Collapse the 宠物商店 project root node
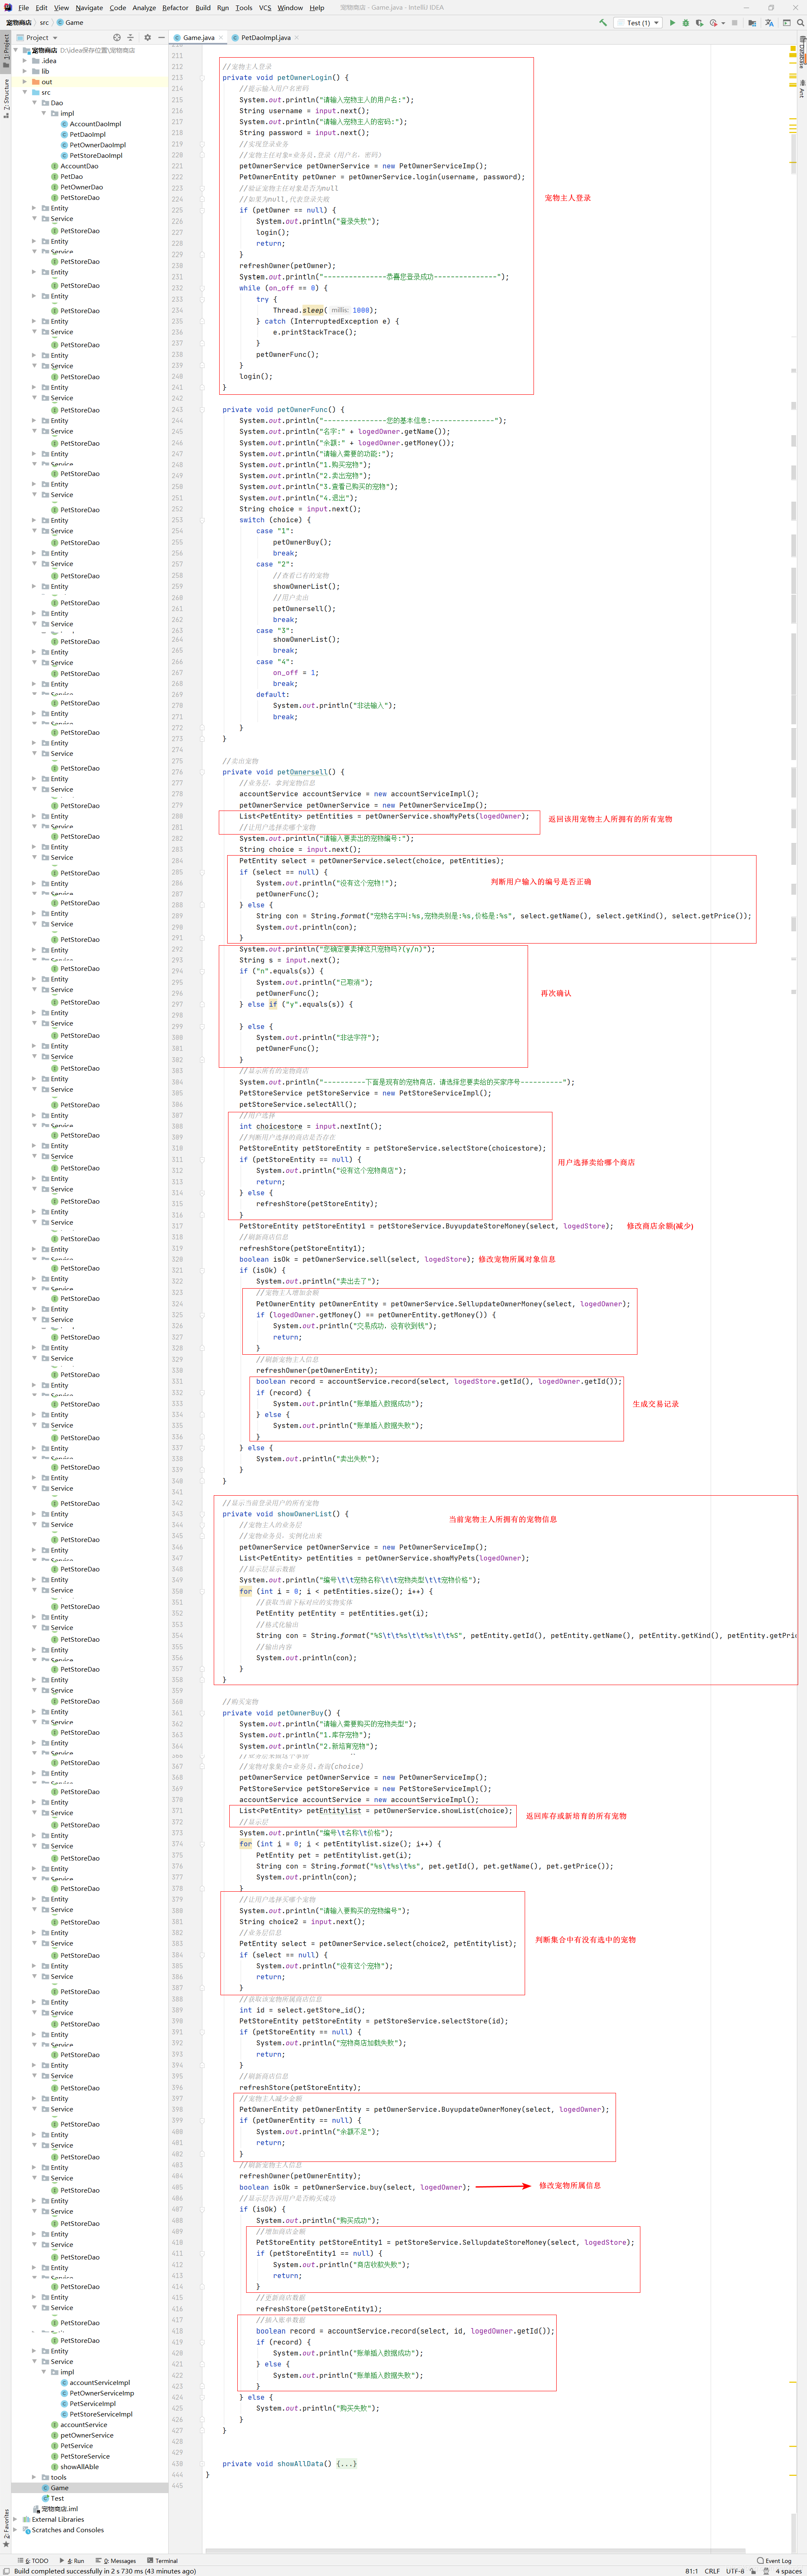Screen dimensions: 807x2576 pos(15,50)
